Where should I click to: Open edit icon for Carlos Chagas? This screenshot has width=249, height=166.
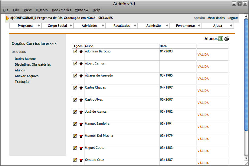[75, 88]
